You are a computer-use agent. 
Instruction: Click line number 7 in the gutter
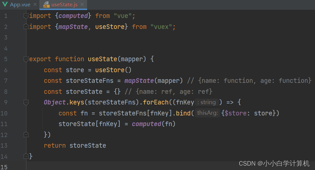point(6,81)
